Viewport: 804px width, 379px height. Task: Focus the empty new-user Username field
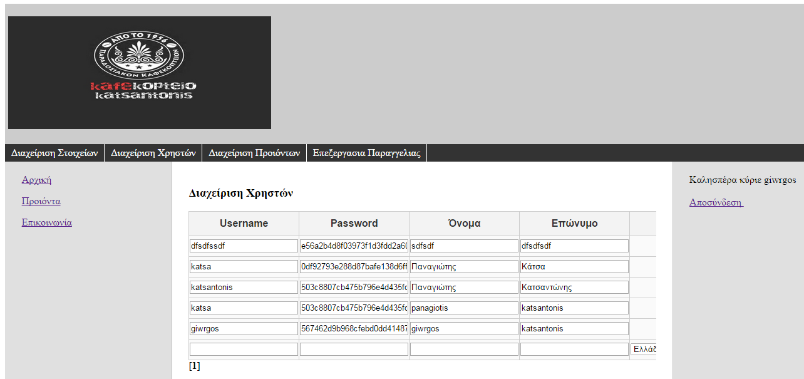pyautogui.click(x=244, y=350)
